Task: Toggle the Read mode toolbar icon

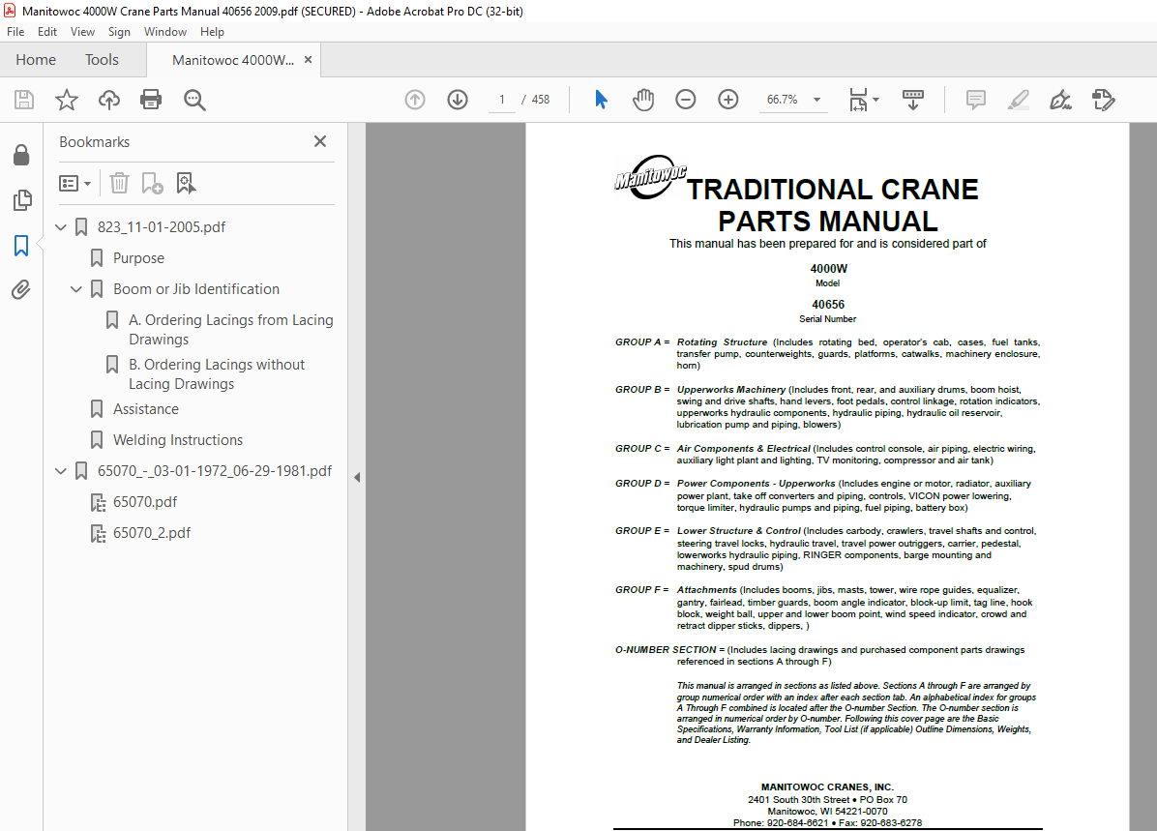Action: [x=913, y=100]
